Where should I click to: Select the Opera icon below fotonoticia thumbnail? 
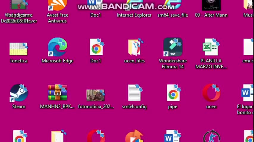[96, 136]
